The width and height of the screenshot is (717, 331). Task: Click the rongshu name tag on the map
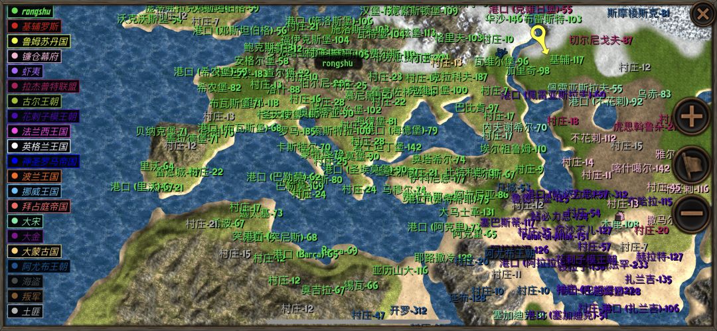(337, 63)
